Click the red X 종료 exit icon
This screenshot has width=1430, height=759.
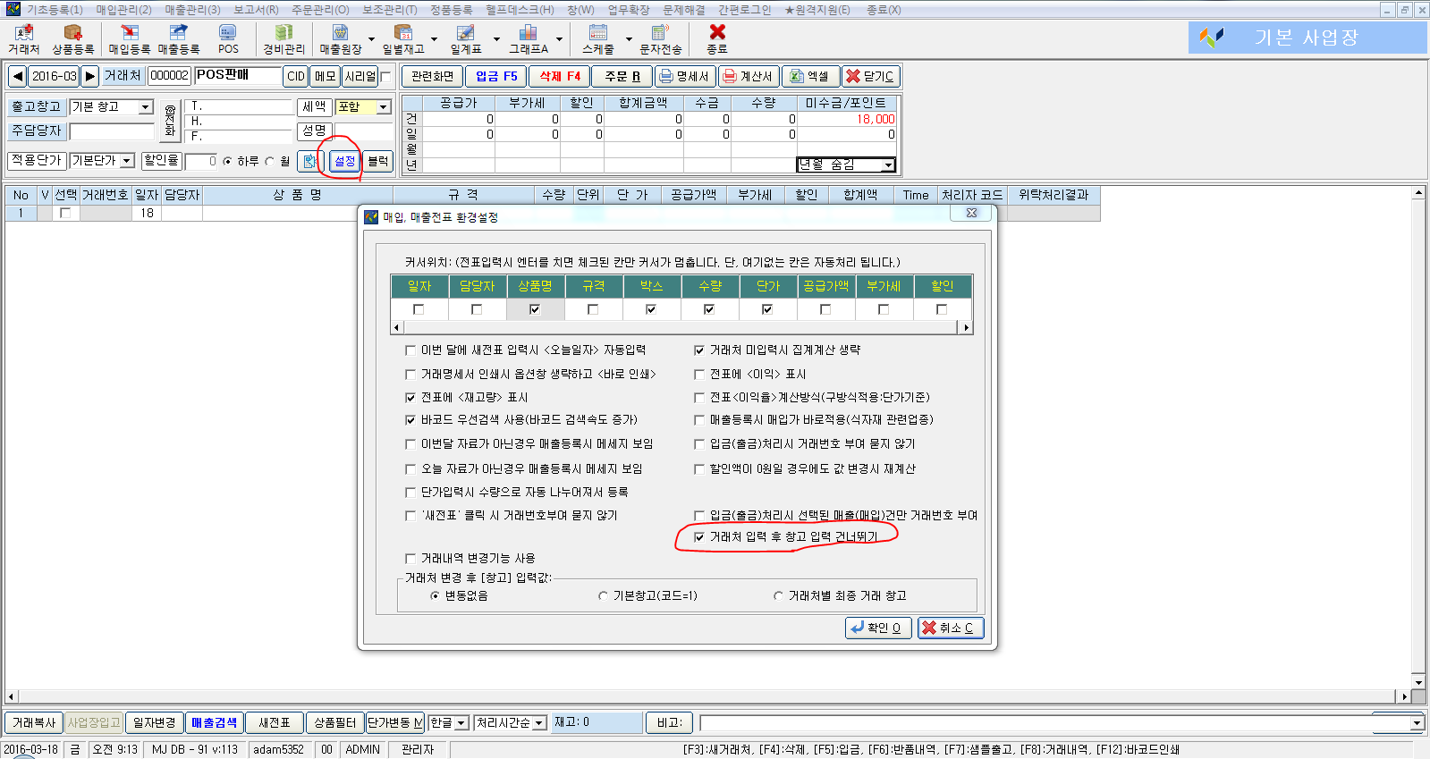(717, 39)
